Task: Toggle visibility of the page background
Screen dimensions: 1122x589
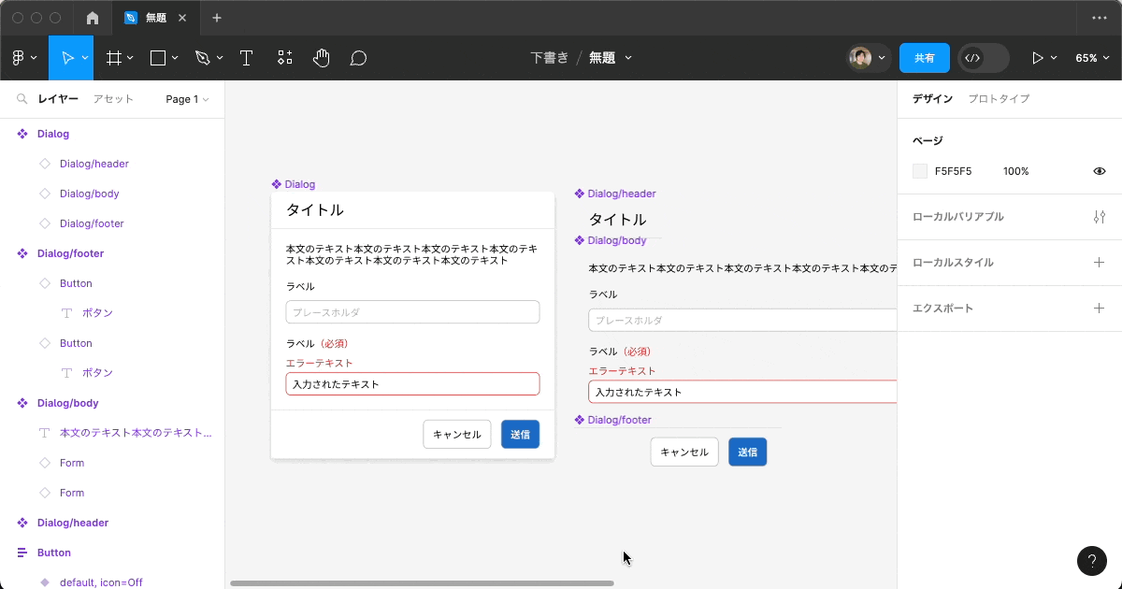Action: pyautogui.click(x=1100, y=171)
